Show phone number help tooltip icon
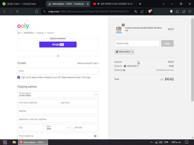 (95, 136)
